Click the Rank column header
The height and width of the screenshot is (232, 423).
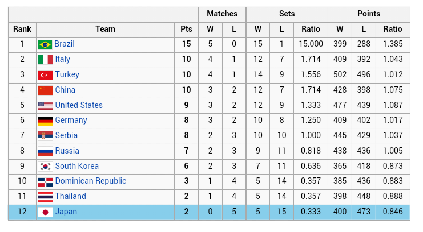(x=22, y=29)
